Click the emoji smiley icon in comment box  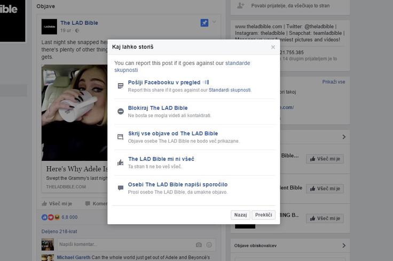pos(209,244)
